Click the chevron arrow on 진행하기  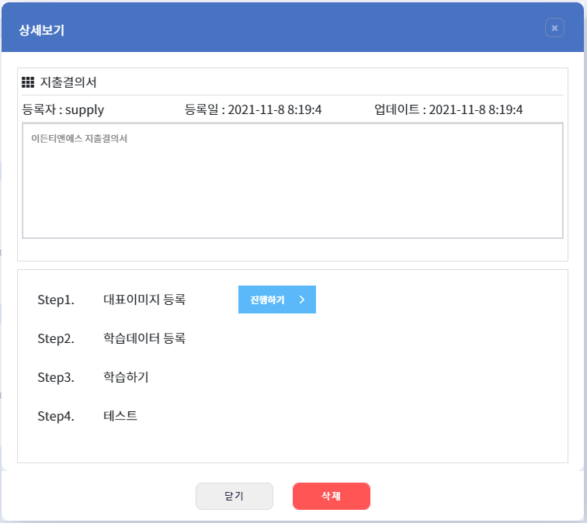point(302,300)
